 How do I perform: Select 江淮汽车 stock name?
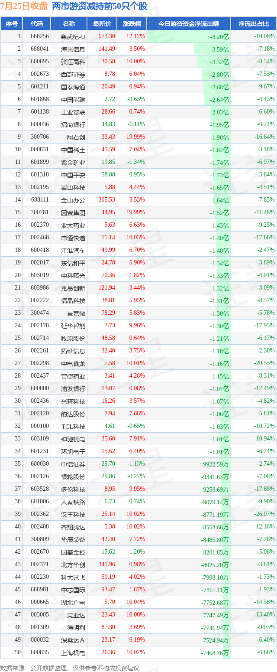point(73,250)
